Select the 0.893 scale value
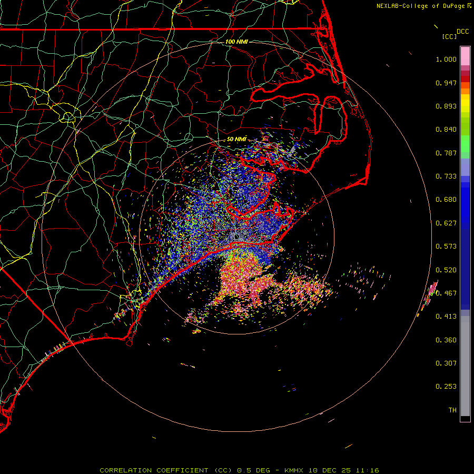The width and height of the screenshot is (474, 474). pyautogui.click(x=446, y=106)
